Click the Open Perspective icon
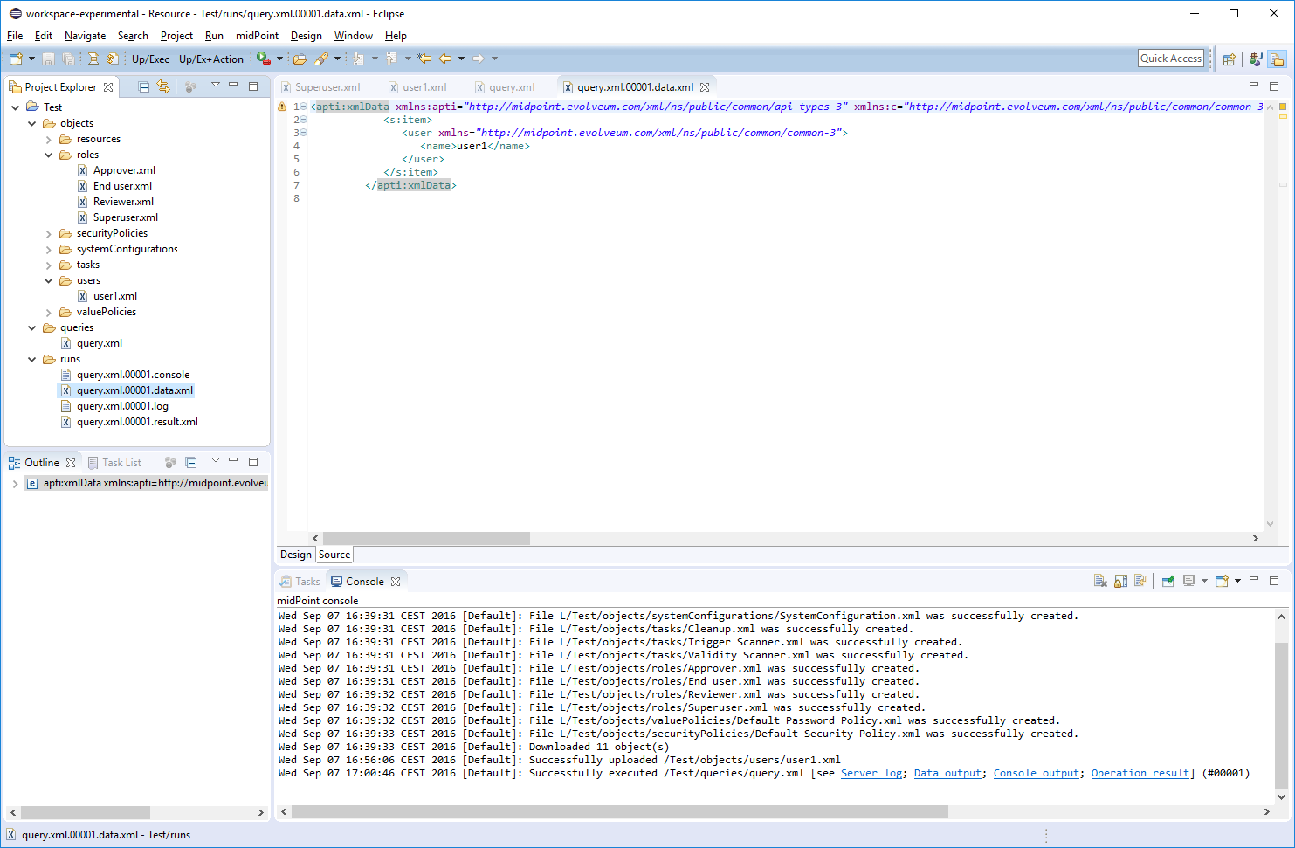 pos(1230,59)
